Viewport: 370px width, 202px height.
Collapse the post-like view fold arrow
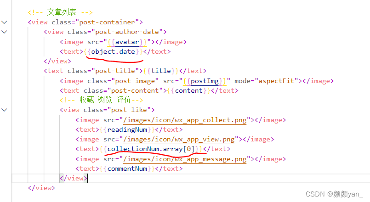[x=4, y=110]
